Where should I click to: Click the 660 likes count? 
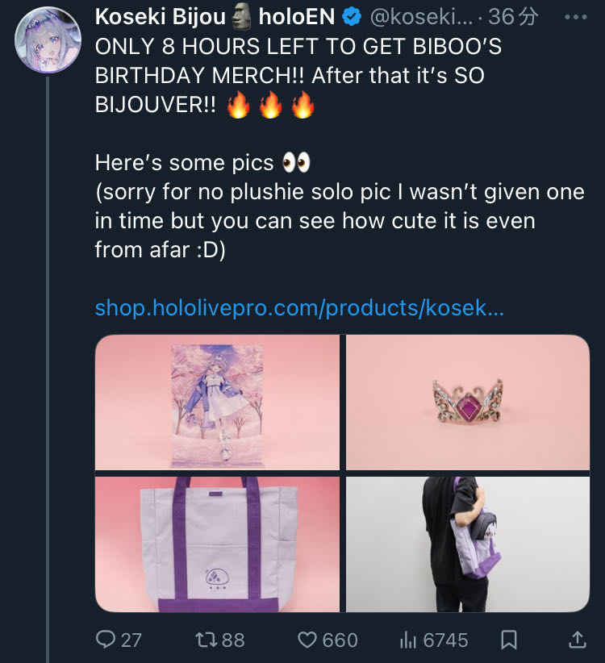tap(340, 640)
